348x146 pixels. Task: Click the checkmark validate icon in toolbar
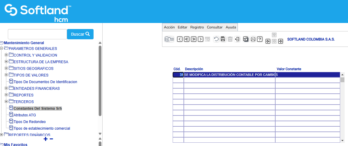click(246, 39)
